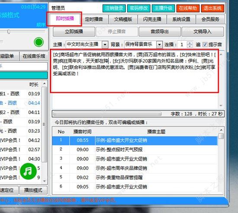Viewport: 238px width, 213px height.
Task: Open the 会员服务 tab
Action: (x=210, y=19)
